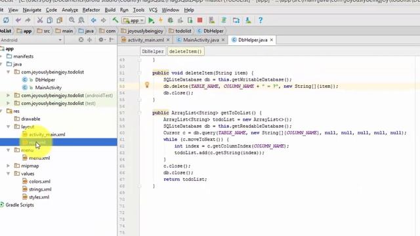Stop the app with red square

[199, 20]
